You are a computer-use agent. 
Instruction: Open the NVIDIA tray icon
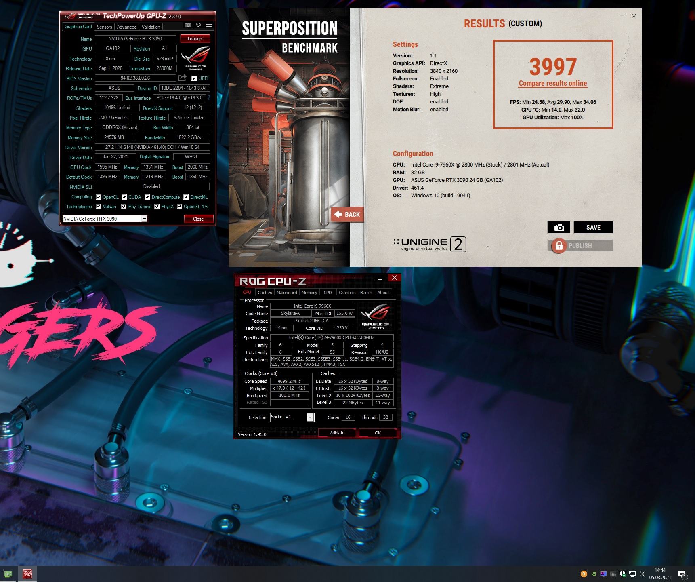[x=593, y=574]
